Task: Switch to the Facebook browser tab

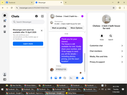Action: [x=19, y=3]
